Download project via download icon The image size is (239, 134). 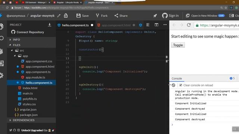point(50,25)
